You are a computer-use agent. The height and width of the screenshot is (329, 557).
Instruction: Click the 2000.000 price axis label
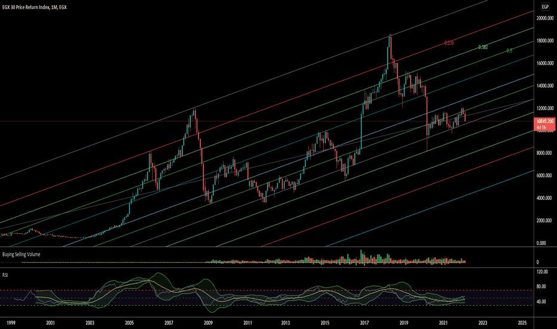click(x=544, y=221)
